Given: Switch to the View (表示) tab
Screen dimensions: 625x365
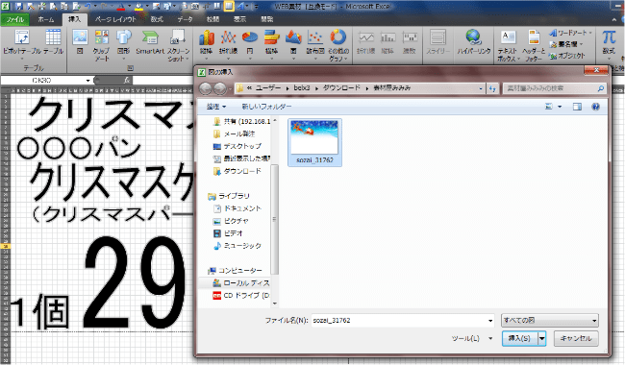Looking at the screenshot, I should [x=239, y=19].
